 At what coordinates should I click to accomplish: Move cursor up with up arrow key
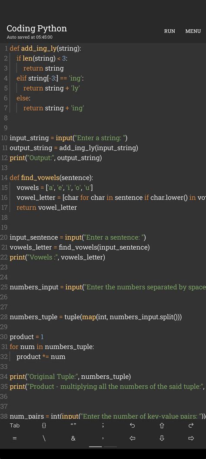[x=162, y=425]
